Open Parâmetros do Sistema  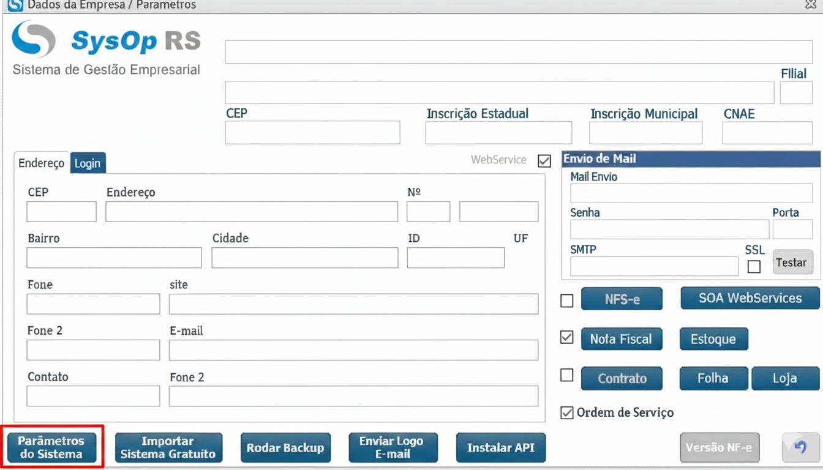click(x=51, y=447)
